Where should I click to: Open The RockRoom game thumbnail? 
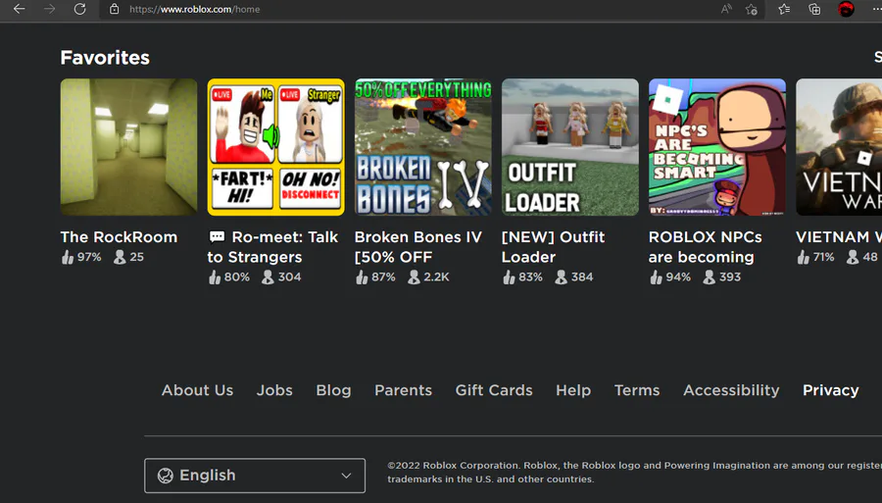point(128,147)
